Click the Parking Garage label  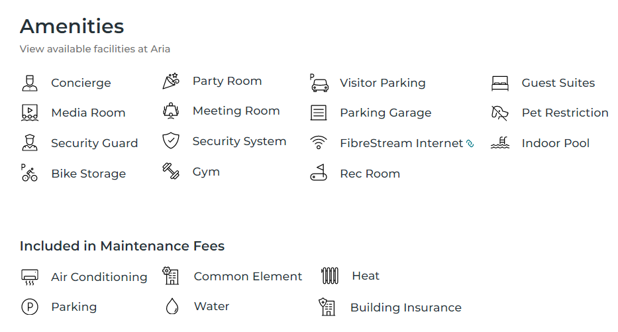pyautogui.click(x=386, y=113)
